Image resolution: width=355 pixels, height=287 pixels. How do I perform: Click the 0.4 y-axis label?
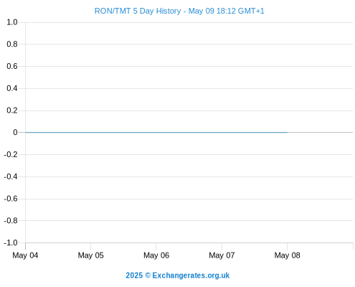point(12,88)
